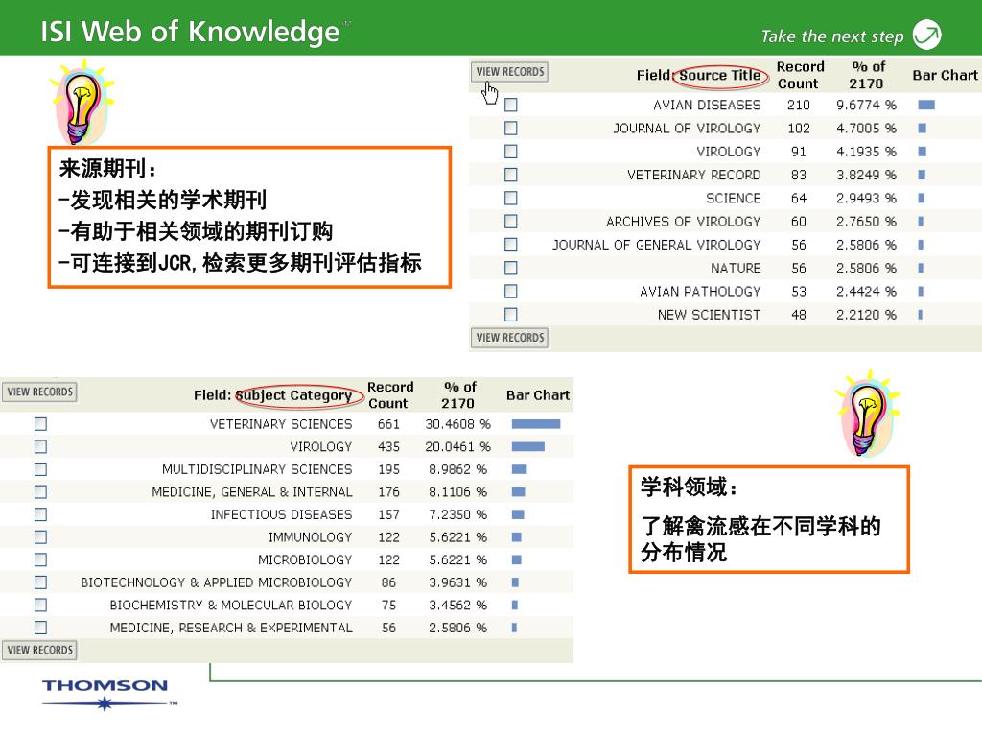982x737 pixels.
Task: Click the 学科领域 heading text
Action: pos(689,487)
